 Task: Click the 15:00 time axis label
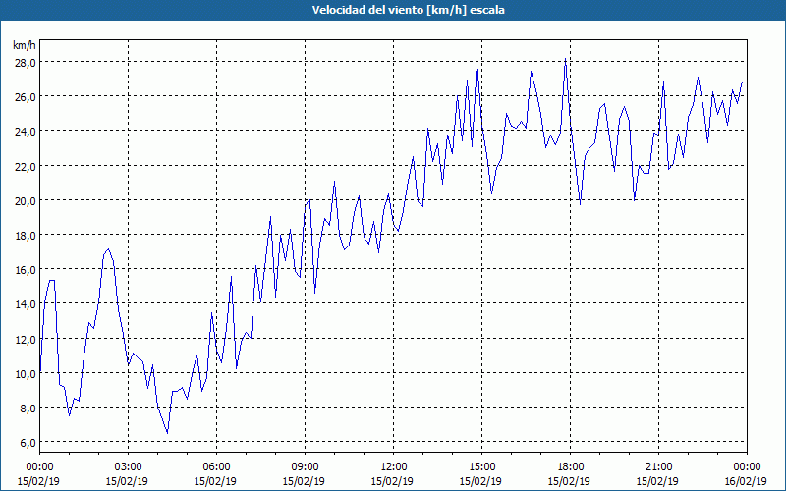pyautogui.click(x=481, y=467)
